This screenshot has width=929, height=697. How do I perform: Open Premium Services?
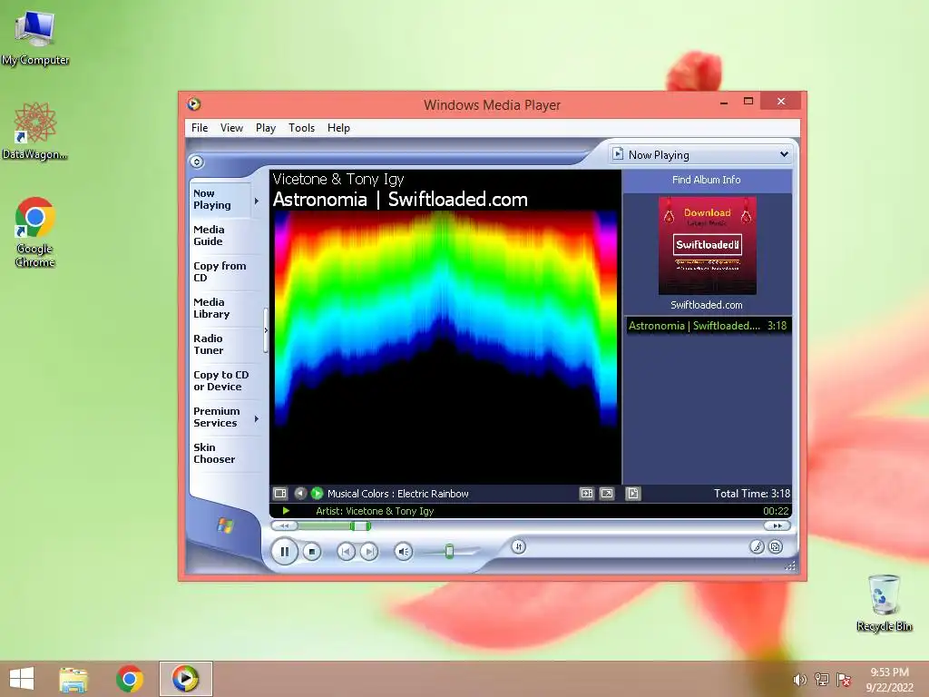(216, 417)
